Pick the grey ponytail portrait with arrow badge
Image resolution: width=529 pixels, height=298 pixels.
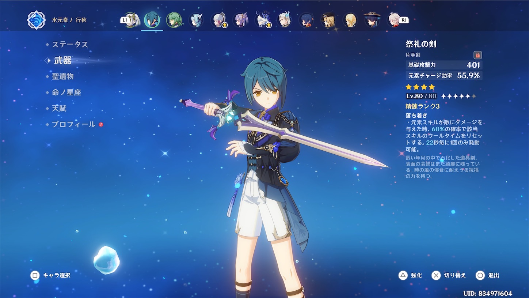click(x=218, y=20)
